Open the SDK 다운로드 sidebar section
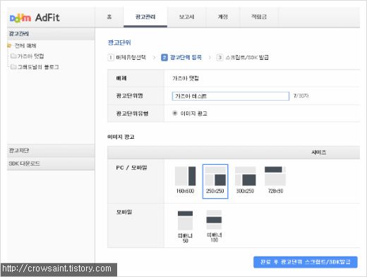Viewport: 367px width, 277px height. point(51,164)
